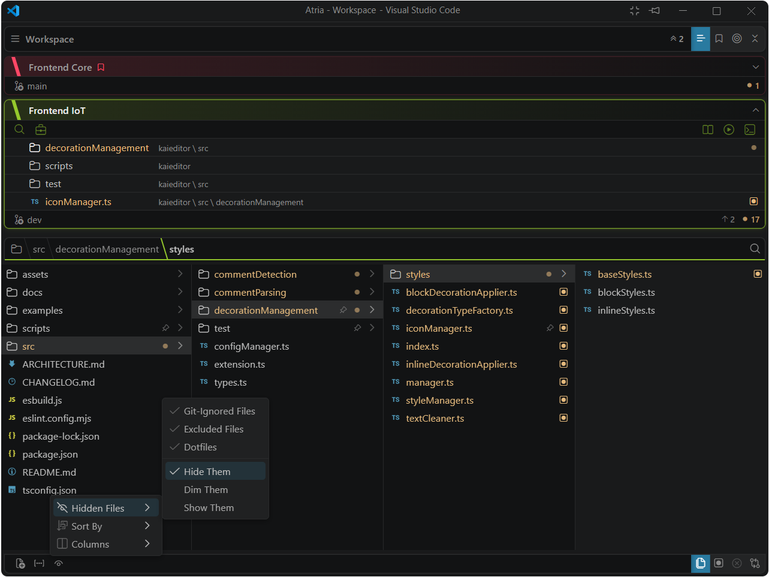Open the Workspace hamburger menu
Screen dimensions: 769x577
[15, 39]
